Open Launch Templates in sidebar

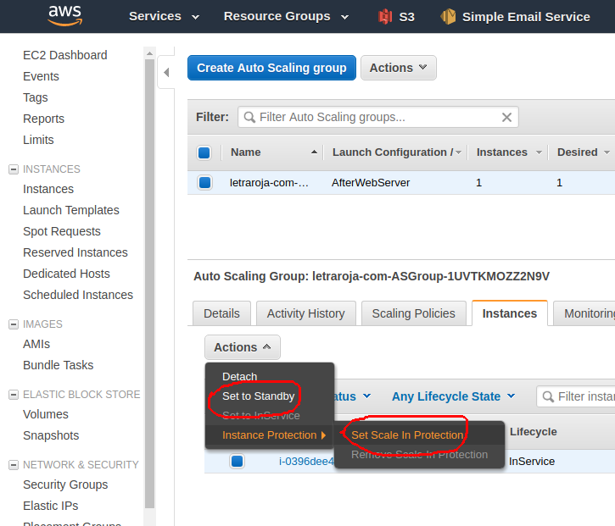click(71, 210)
